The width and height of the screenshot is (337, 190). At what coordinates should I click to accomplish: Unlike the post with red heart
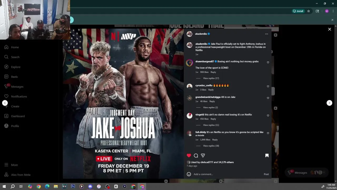(x=189, y=155)
